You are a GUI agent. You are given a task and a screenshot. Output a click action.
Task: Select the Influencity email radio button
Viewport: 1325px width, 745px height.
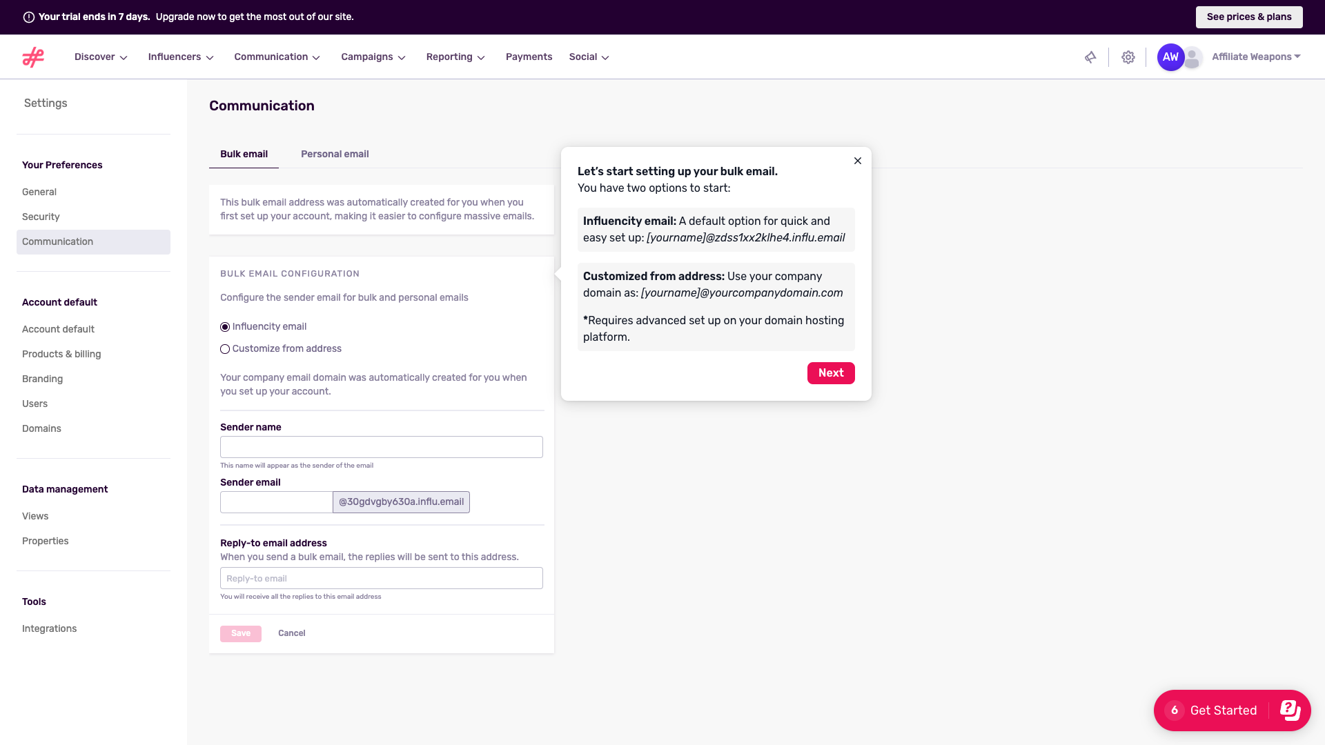click(x=224, y=326)
